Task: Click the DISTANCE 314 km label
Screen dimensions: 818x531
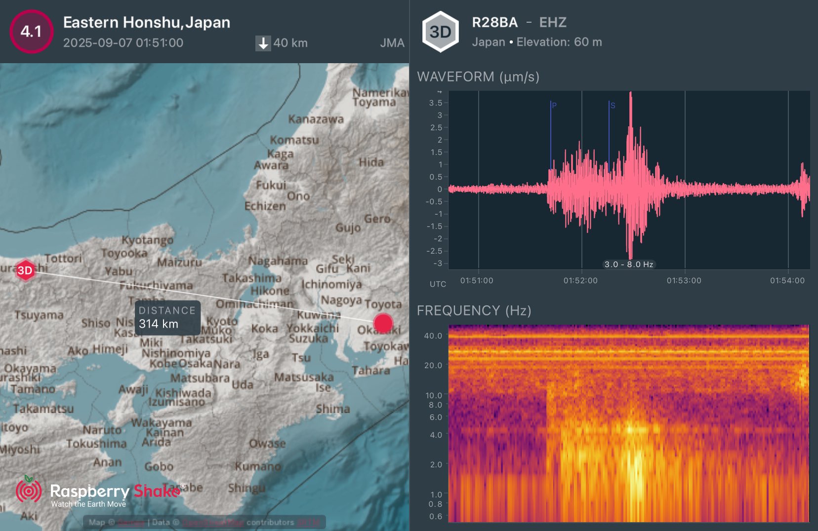Action: click(168, 317)
